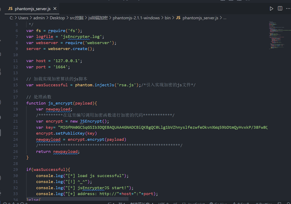Viewport: 291px width, 204px height.
Task: Click the js_encrypt function name
Action: 60,103
